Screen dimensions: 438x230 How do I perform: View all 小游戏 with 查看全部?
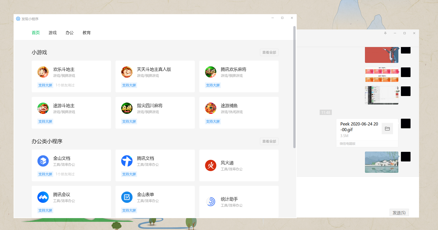point(269,52)
